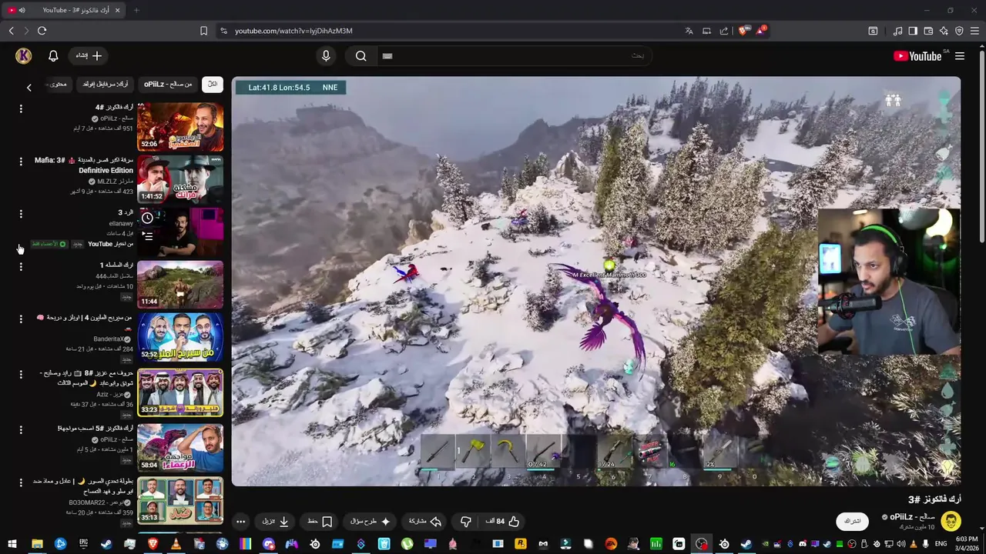This screenshot has width=986, height=554.
Task: Toggle the browser sidebar panel icon
Action: [913, 31]
